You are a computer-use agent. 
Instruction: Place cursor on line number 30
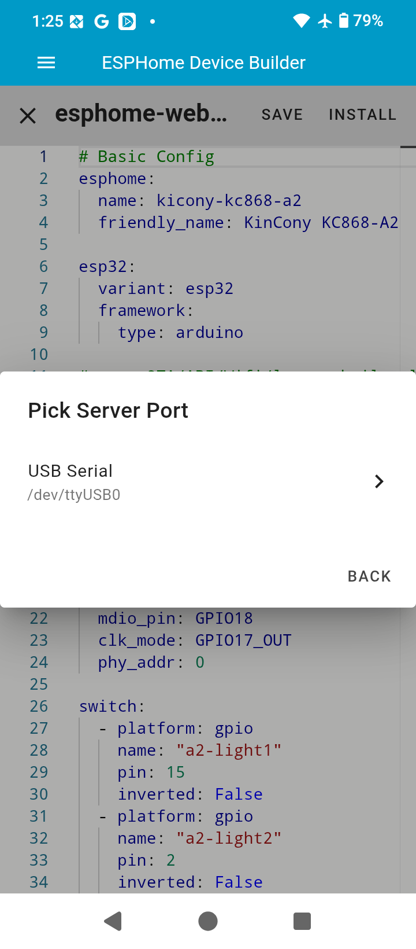coord(39,794)
